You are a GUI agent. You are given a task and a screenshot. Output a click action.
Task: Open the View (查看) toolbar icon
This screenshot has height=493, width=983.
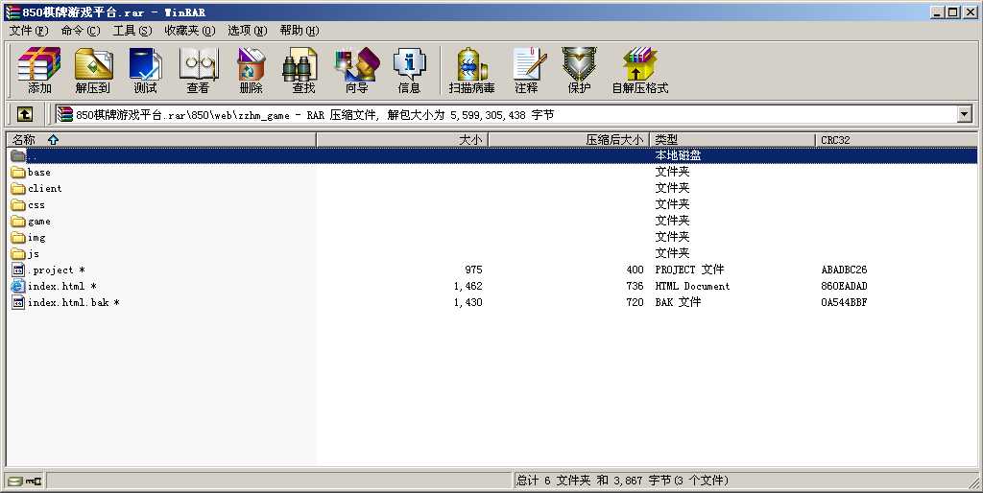(x=198, y=70)
